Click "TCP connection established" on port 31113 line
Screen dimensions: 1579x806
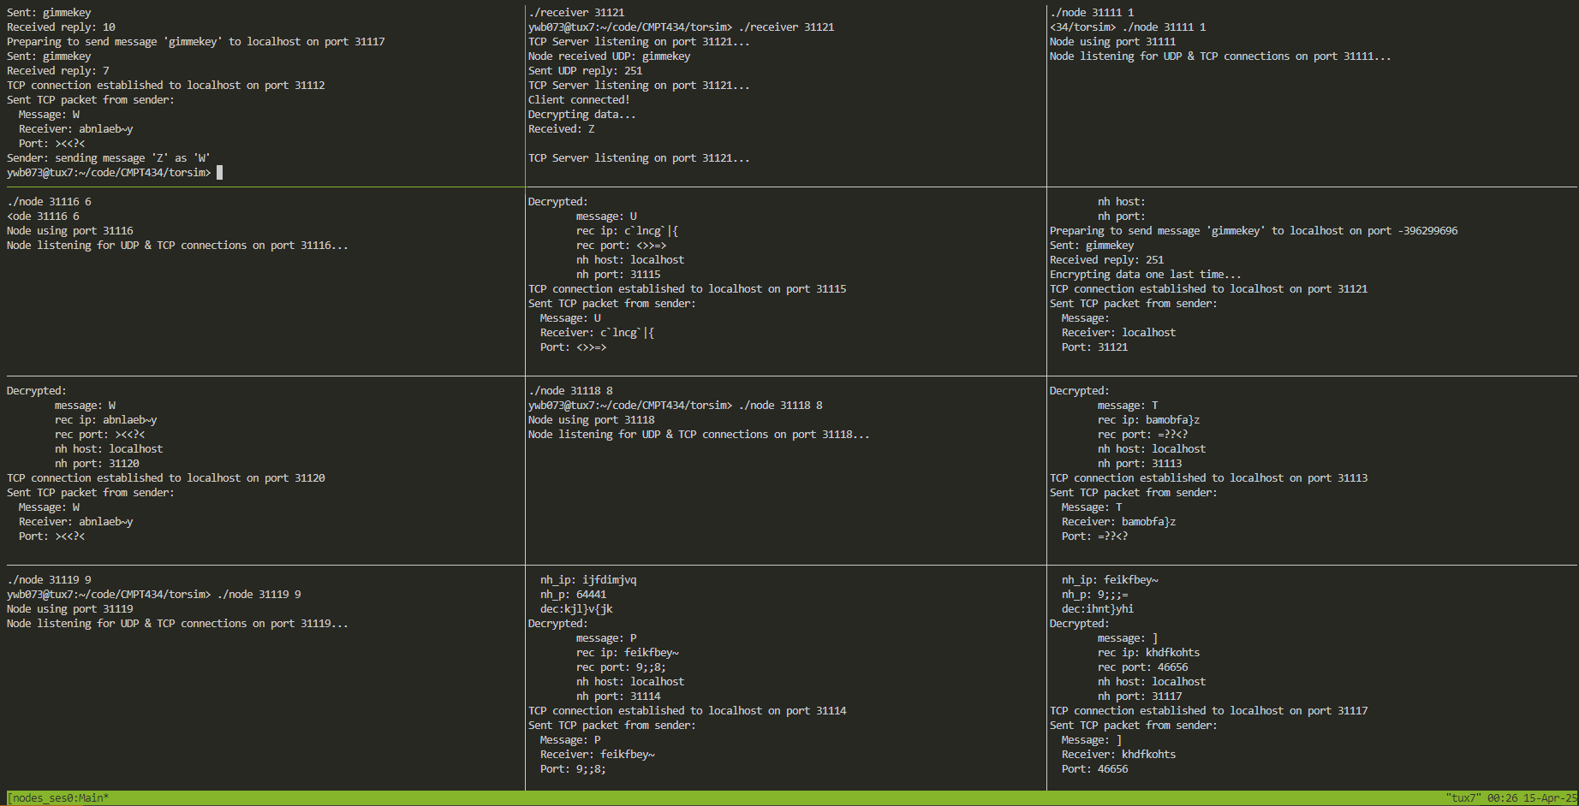point(1208,478)
